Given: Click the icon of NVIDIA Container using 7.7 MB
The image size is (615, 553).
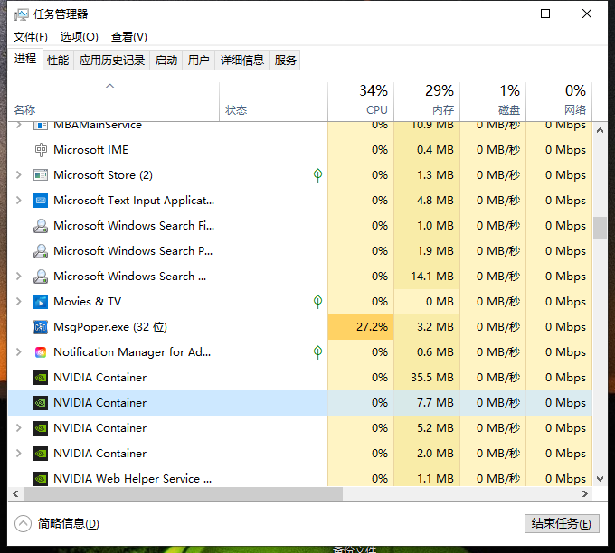Looking at the screenshot, I should click(41, 402).
